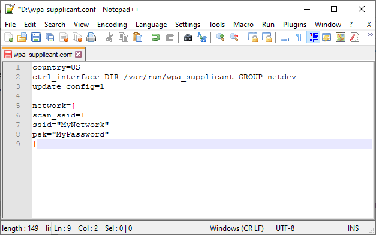This screenshot has width=376, height=235.
Task: Click line number 4 in the margin
Action: coord(18,96)
